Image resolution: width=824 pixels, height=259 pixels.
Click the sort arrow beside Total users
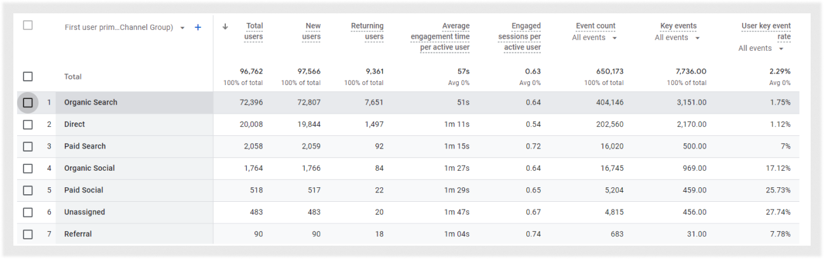point(225,27)
